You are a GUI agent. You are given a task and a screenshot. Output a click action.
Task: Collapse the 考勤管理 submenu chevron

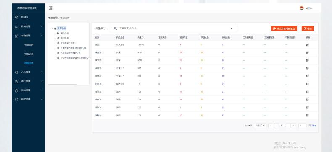[42, 36]
